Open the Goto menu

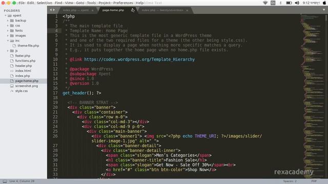pos(80,3)
